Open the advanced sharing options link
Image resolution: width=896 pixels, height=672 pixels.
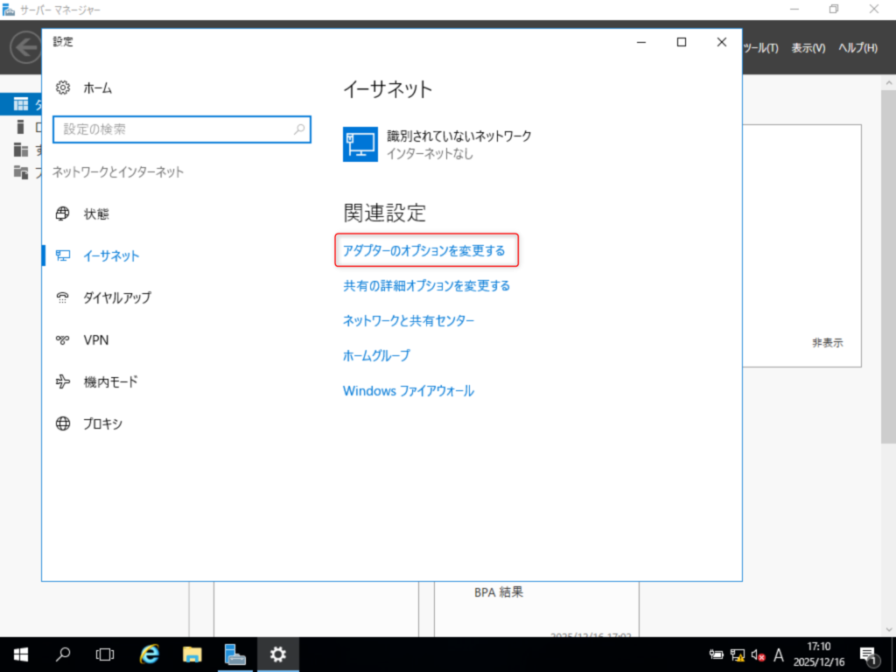[x=426, y=285]
